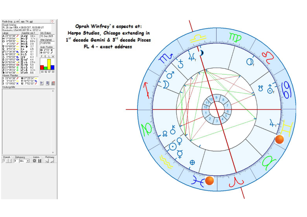Toggle the Horoskop 2 button

click(x=7, y=161)
